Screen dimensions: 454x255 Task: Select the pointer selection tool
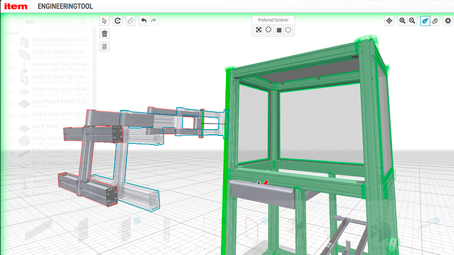click(x=104, y=20)
